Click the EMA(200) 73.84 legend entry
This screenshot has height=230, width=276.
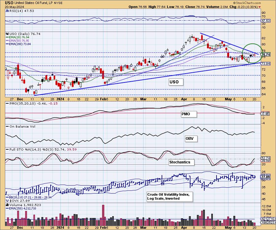pos(18,44)
